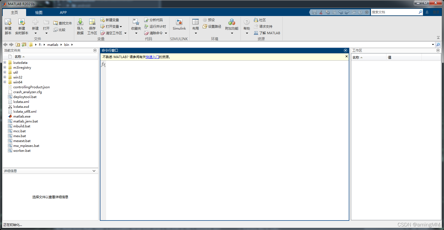Click 清除命令 (Clear Commands)

coord(153,33)
